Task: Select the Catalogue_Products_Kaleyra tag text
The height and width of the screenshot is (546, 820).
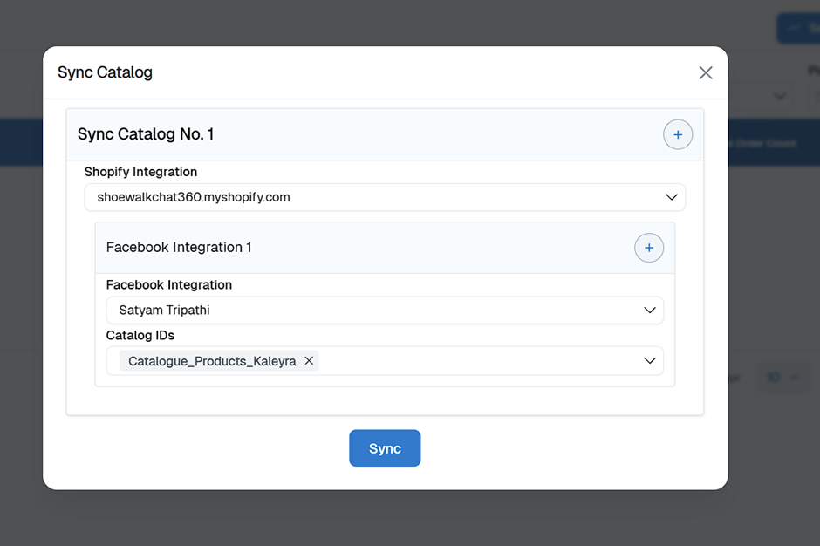Action: point(212,361)
